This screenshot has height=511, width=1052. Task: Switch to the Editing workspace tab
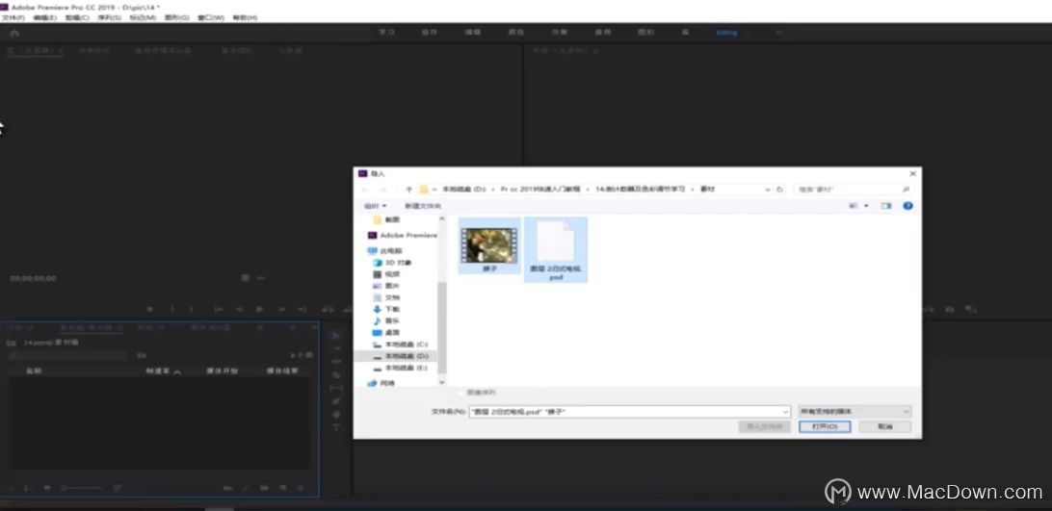coord(726,32)
